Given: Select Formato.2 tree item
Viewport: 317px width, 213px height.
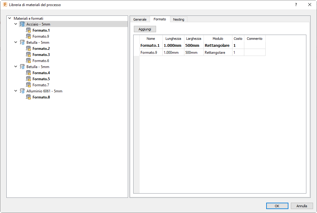Looking at the screenshot, I should coord(41,48).
